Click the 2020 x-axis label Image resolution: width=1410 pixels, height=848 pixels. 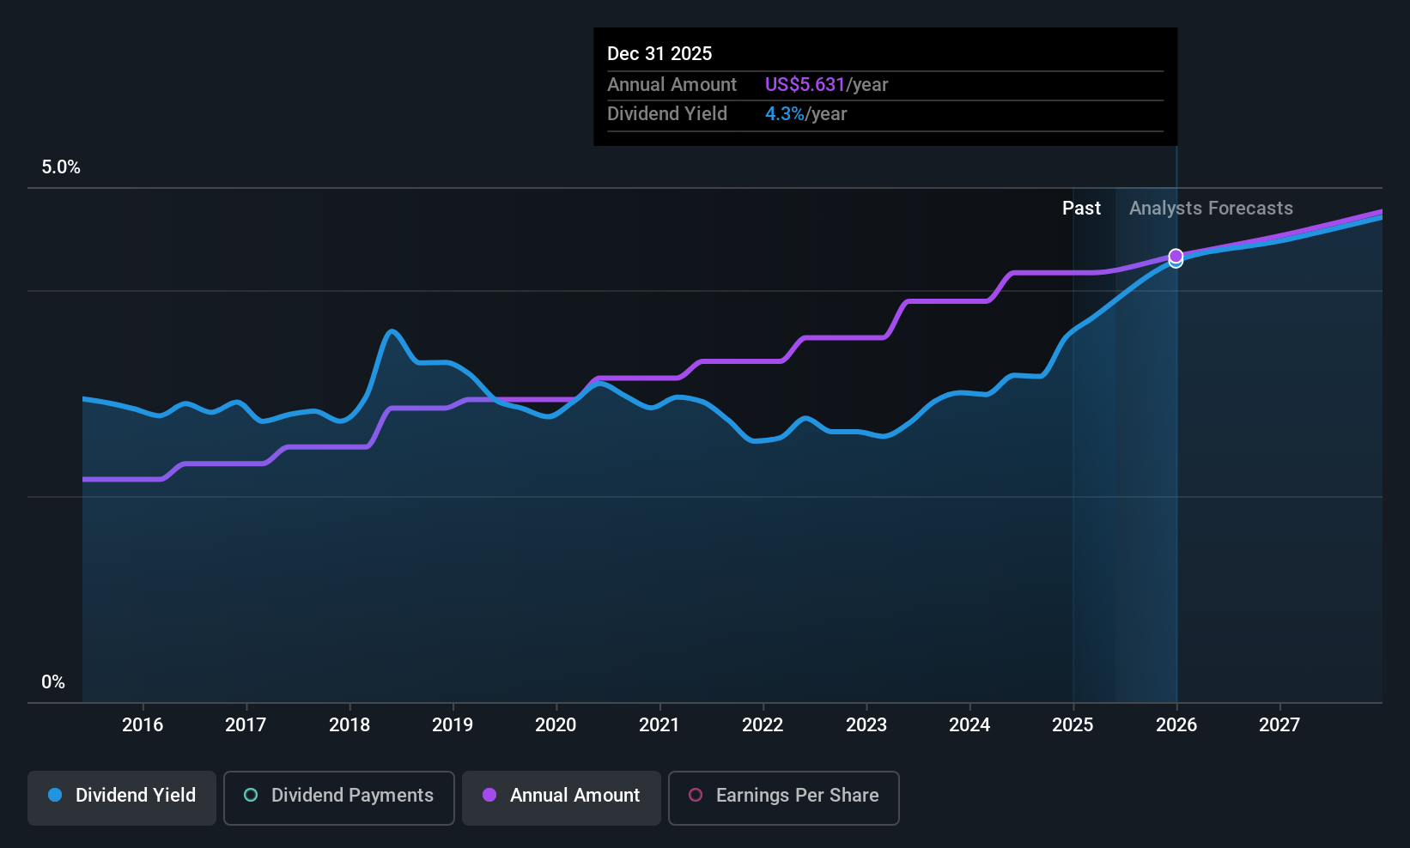point(556,724)
